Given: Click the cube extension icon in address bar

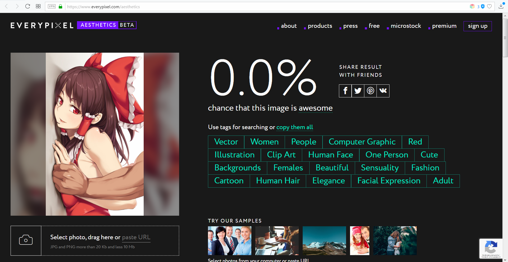Looking at the screenshot, I should 472,6.
